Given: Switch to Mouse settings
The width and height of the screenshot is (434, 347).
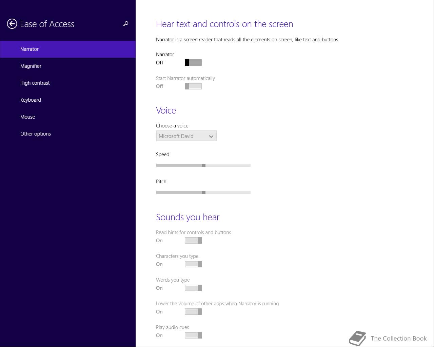Looking at the screenshot, I should [x=68, y=117].
